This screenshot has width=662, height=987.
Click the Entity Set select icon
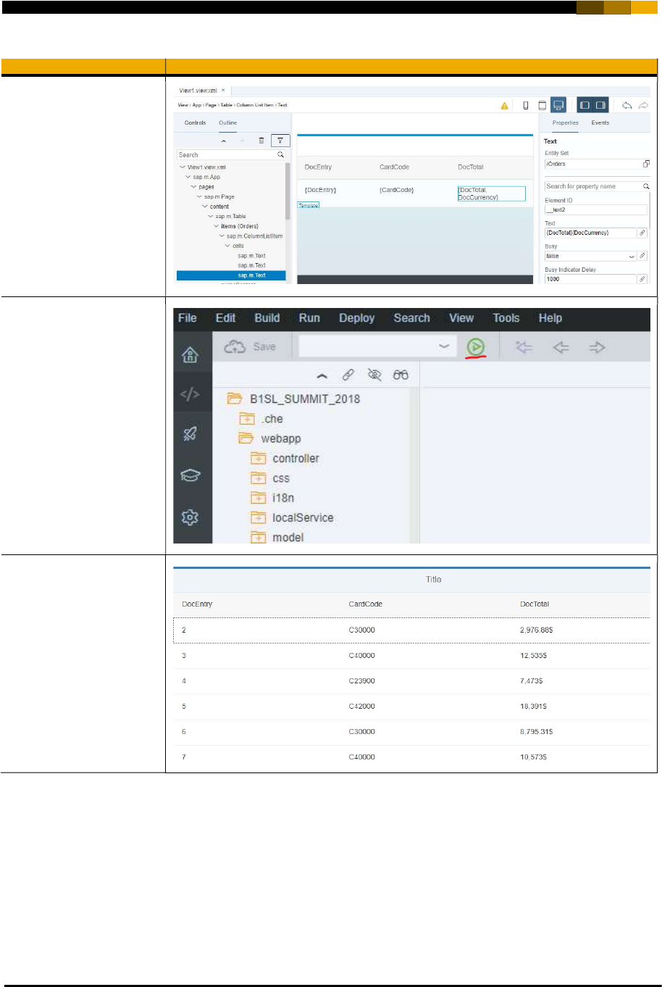pyautogui.click(x=646, y=164)
